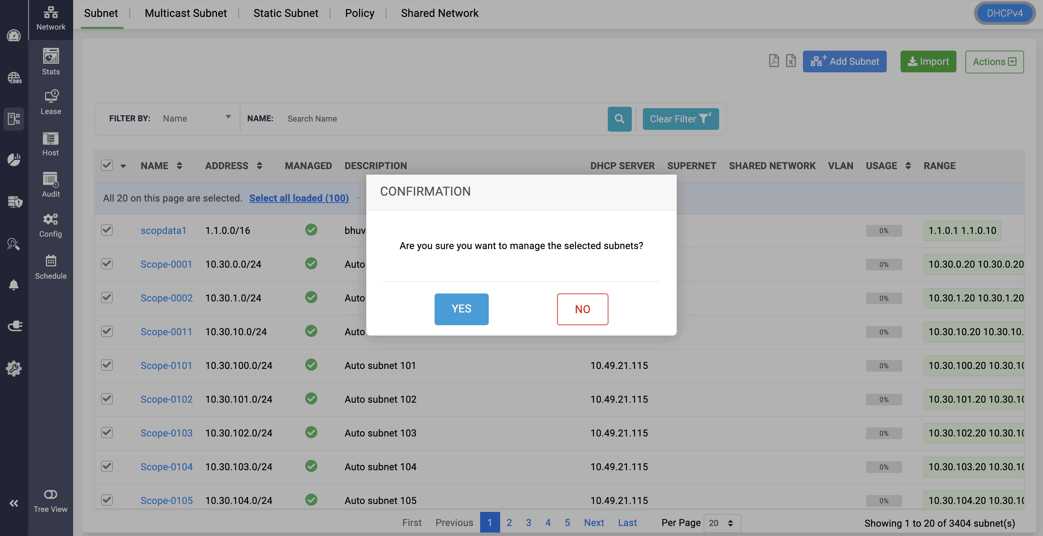
Task: Confirm with the YES button
Action: click(461, 309)
